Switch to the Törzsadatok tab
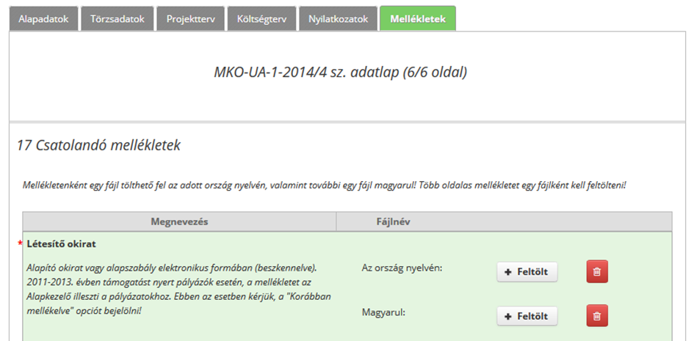 [x=118, y=19]
